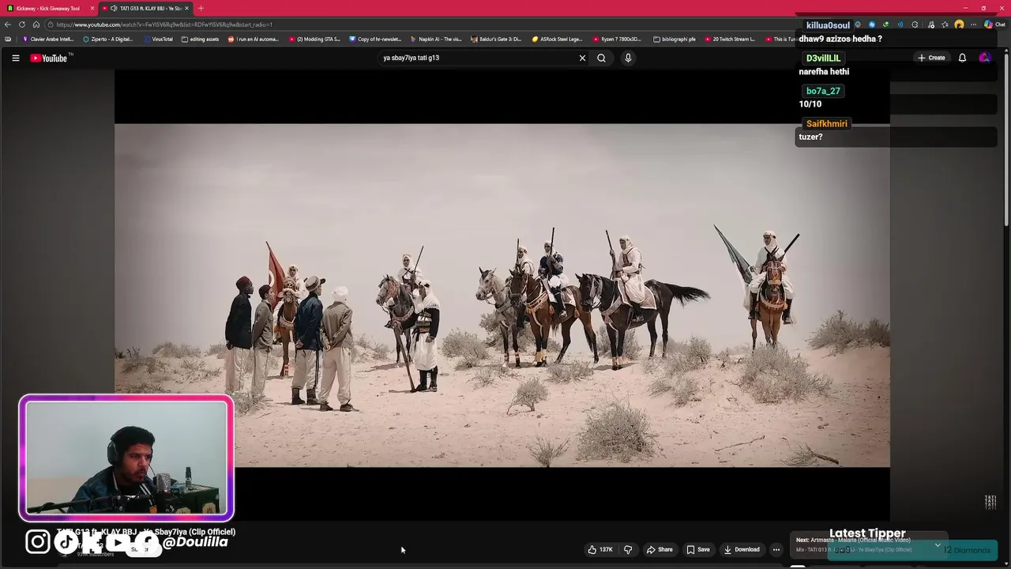Viewport: 1011px width, 569px height.
Task: Click username bo7a_27 in chat overlay
Action: click(823, 91)
